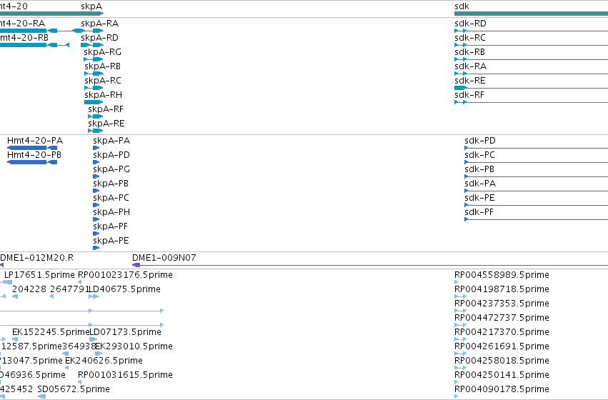This screenshot has width=608, height=400.
Task: Click the sdk-PA protein label
Action: 480,184
